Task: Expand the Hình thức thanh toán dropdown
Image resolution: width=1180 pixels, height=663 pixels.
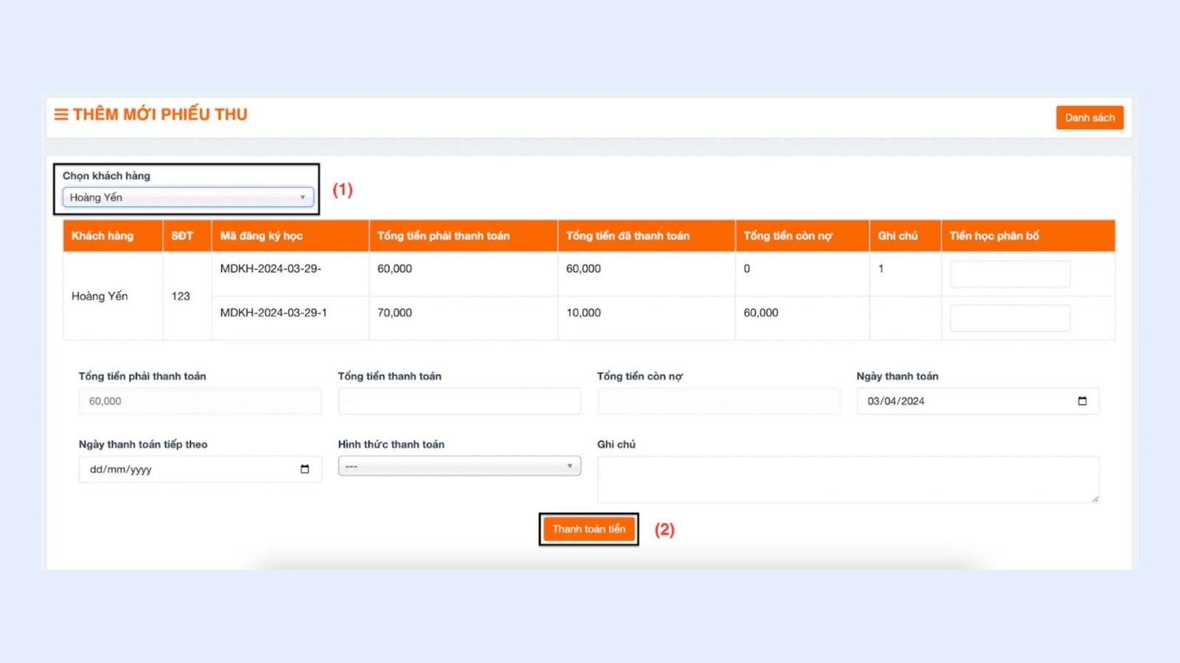Action: [x=459, y=466]
